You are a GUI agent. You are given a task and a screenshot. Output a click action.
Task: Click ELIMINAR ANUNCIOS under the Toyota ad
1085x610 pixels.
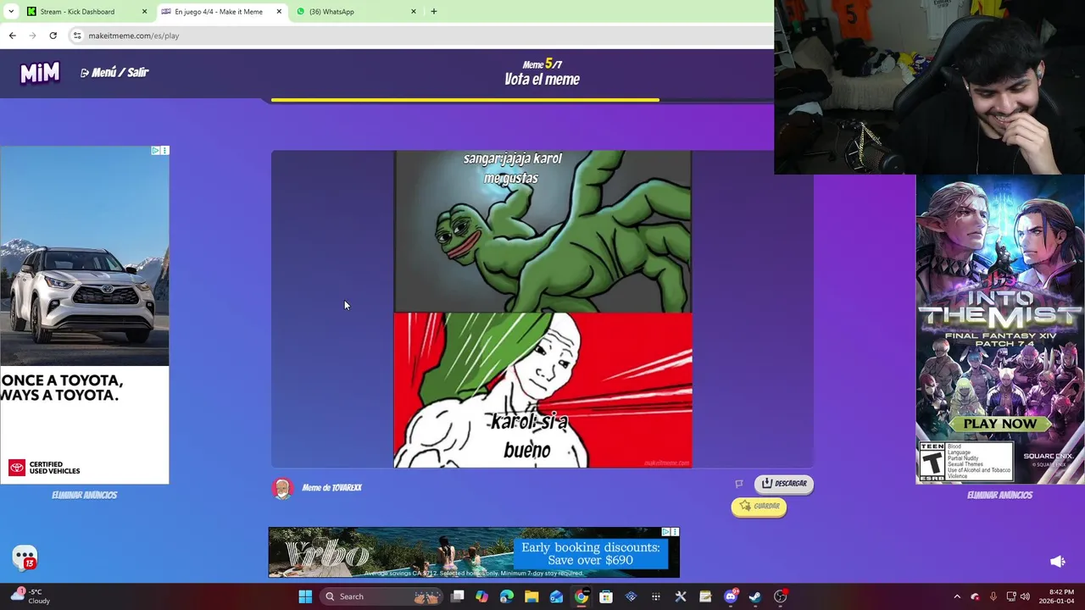click(x=84, y=495)
